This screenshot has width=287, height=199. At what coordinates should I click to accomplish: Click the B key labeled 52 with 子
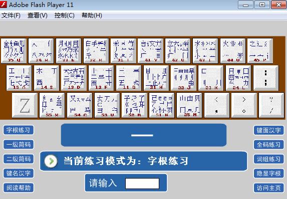click(x=134, y=105)
